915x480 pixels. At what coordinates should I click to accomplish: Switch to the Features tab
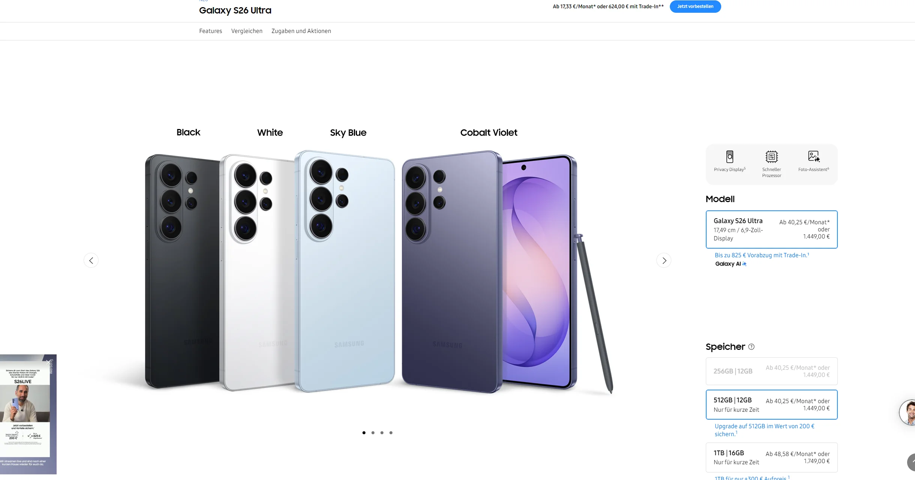pos(211,31)
